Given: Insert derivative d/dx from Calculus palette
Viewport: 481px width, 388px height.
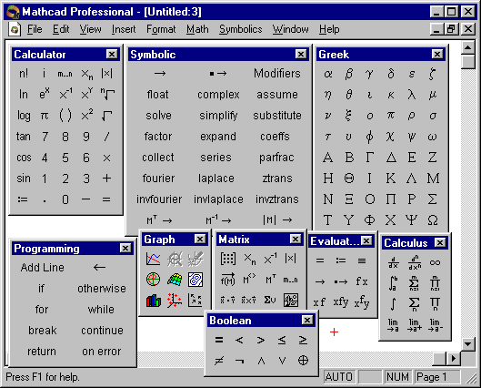Looking at the screenshot, I should 394,262.
